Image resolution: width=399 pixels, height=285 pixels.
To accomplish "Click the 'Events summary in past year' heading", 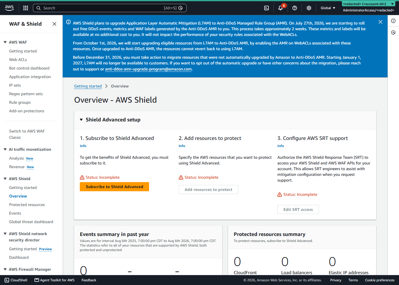I will (x=114, y=234).
